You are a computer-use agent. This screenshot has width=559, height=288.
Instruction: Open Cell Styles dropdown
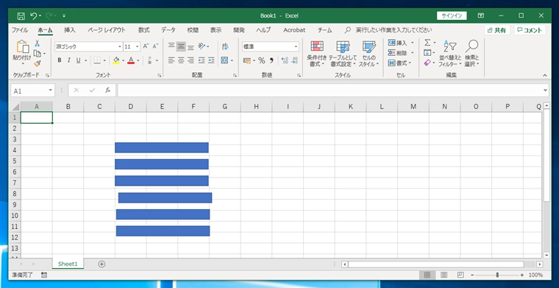pos(368,54)
